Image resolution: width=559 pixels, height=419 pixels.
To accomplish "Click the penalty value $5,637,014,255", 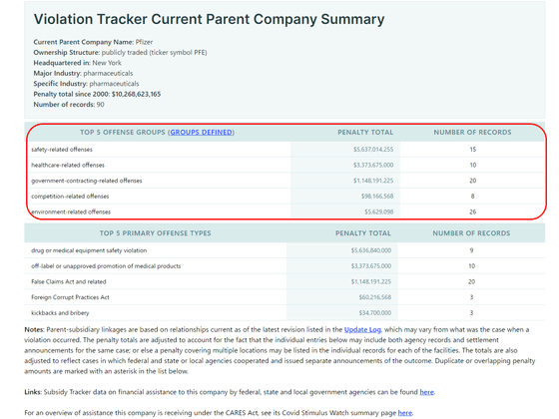I will 373,150.
